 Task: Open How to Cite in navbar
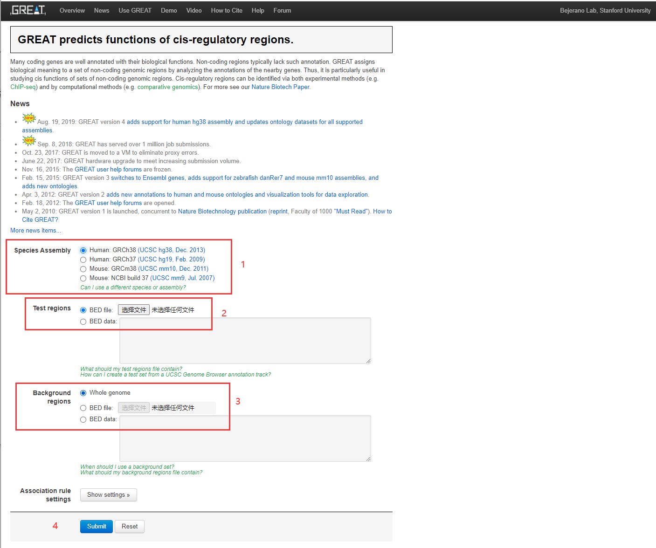(x=227, y=10)
